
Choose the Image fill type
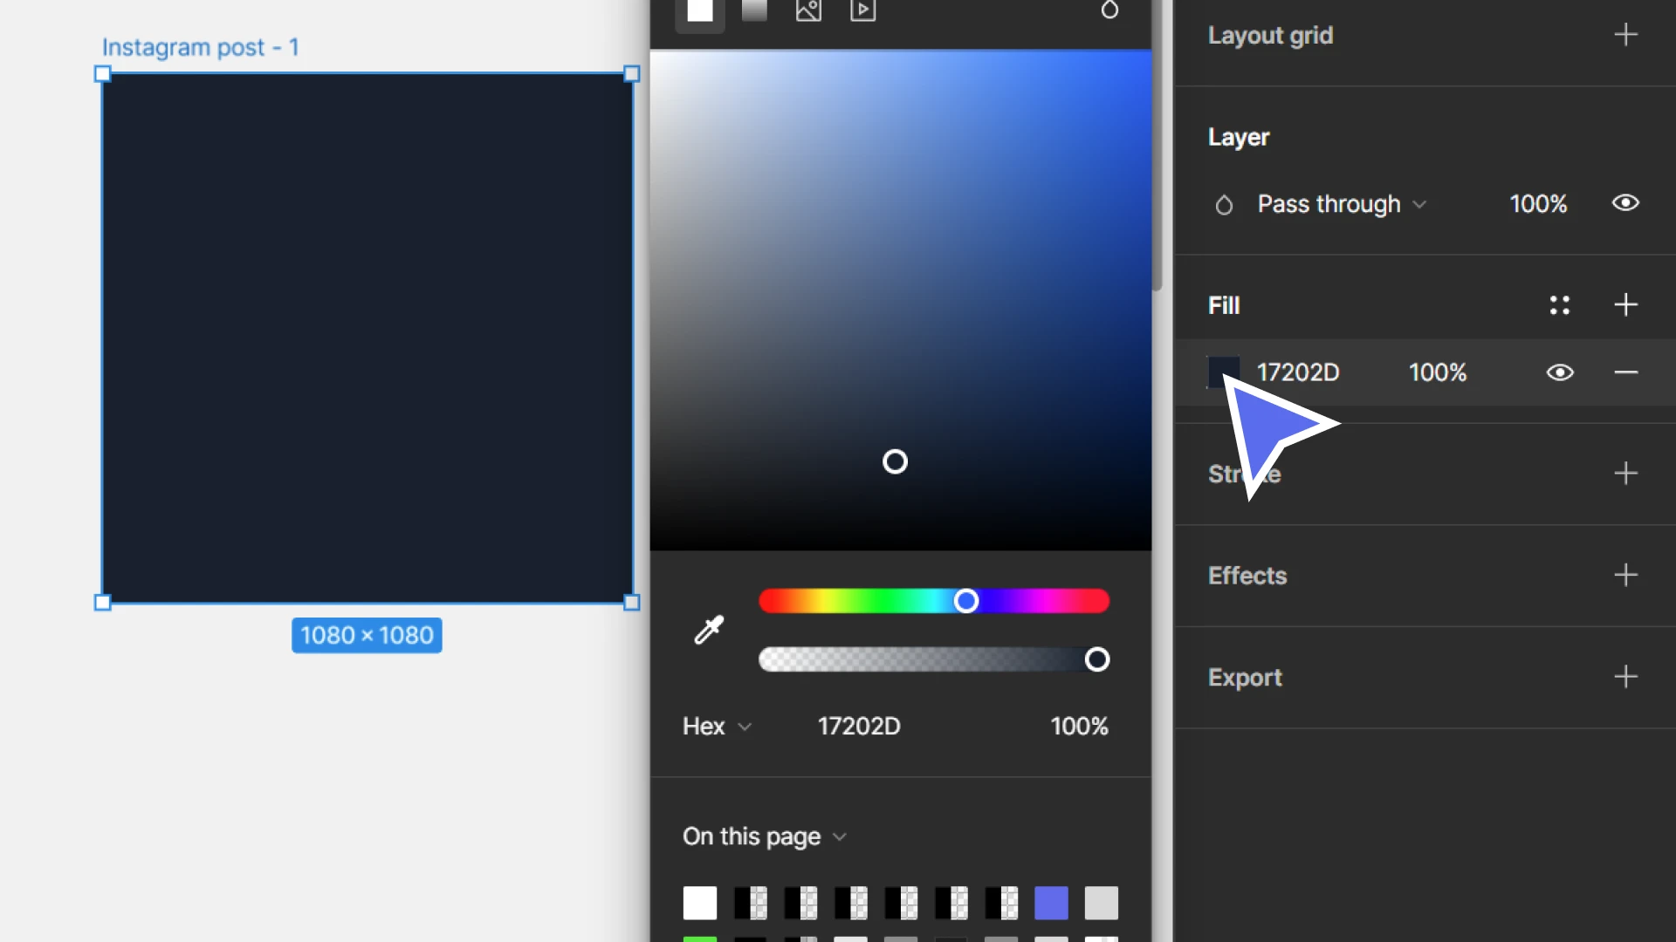pos(808,12)
